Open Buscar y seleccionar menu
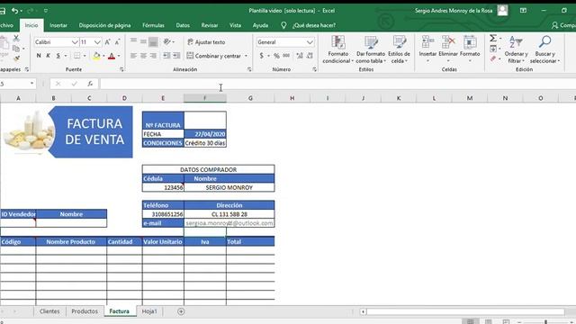This screenshot has height=324, width=576. (544, 49)
